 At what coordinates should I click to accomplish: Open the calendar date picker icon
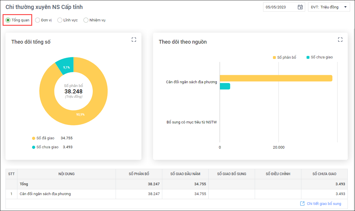tap(300, 7)
